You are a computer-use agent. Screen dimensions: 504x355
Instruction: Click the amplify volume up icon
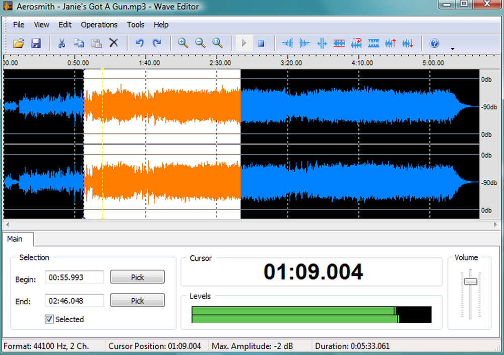[x=391, y=43]
